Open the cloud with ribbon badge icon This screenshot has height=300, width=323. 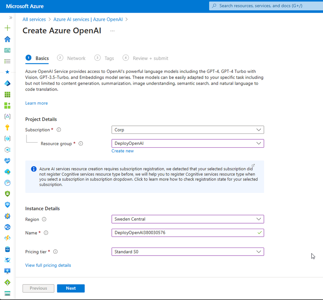[7, 172]
